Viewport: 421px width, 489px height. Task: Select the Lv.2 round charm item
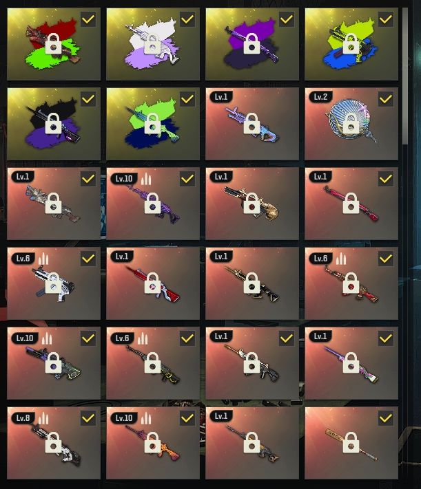coord(351,124)
